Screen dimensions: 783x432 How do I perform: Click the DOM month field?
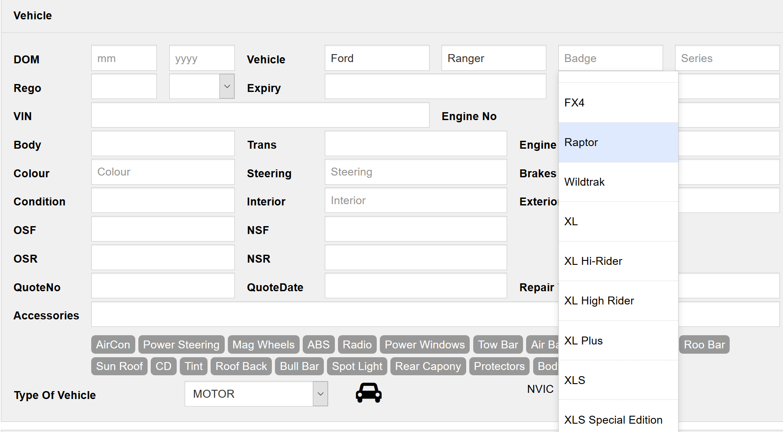click(x=124, y=58)
